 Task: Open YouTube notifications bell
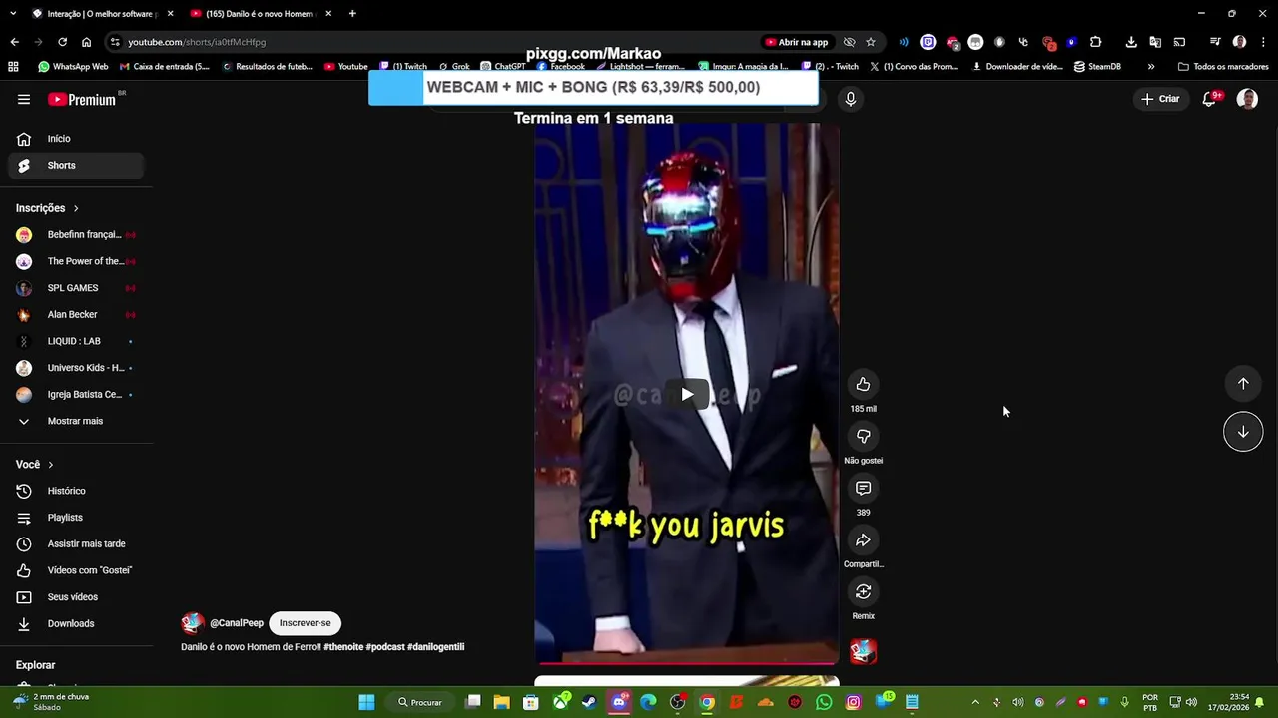[x=1209, y=99]
